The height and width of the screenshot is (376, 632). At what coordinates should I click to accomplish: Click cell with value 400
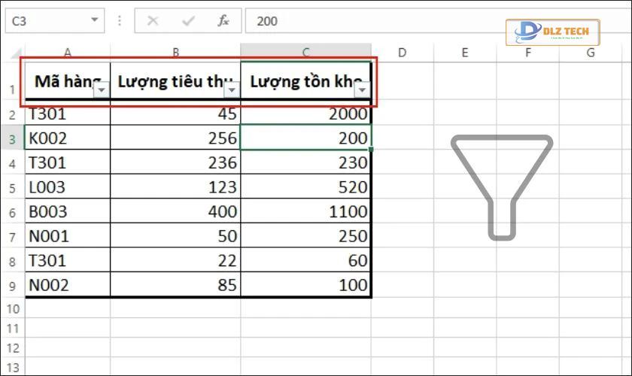[175, 211]
